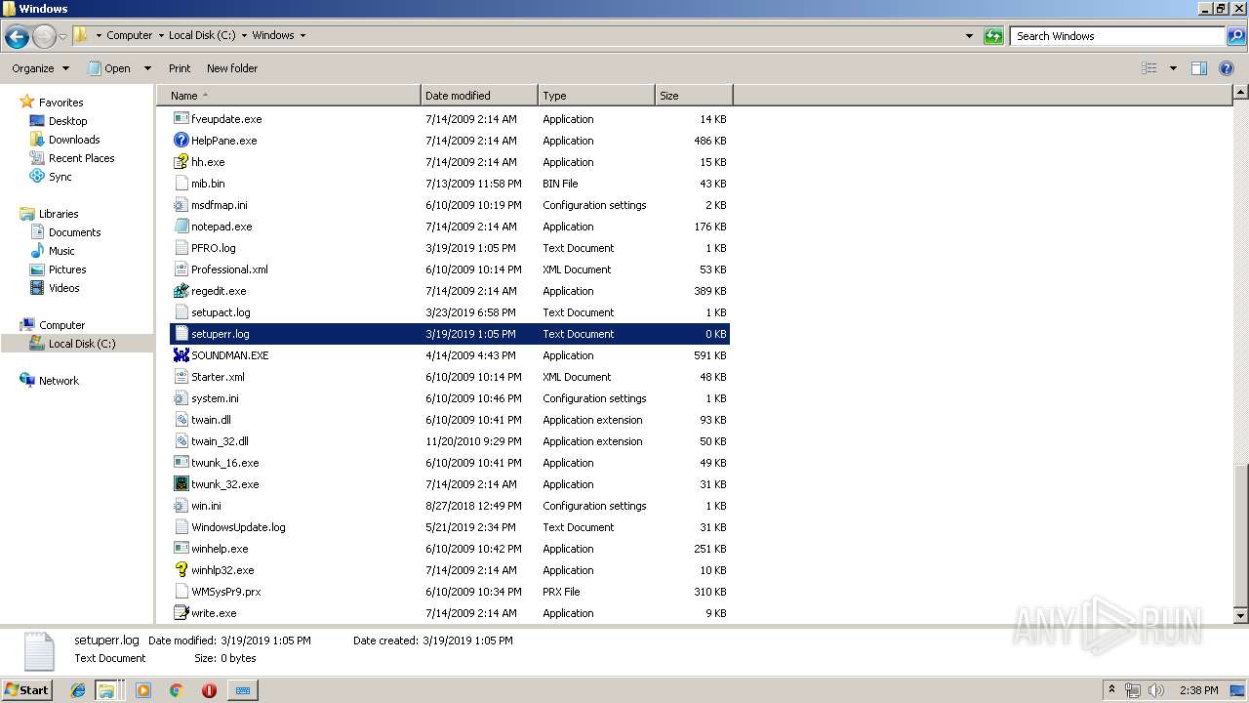Click the scrollbar up arrow

coord(1240,93)
